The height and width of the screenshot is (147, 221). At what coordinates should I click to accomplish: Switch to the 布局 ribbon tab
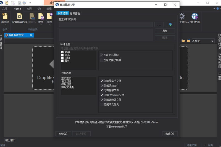pyautogui.click(x=29, y=9)
